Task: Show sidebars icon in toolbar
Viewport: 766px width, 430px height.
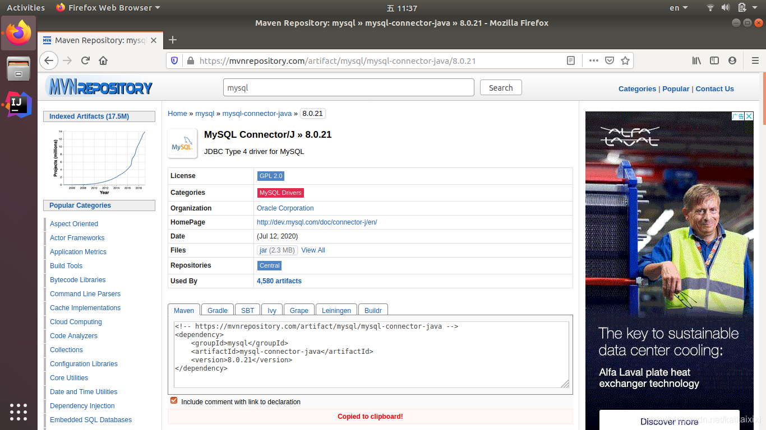Action: click(x=714, y=60)
